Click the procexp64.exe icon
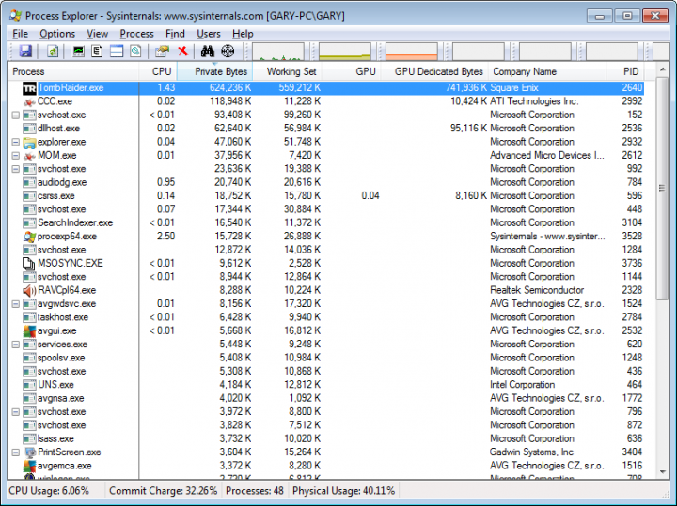The image size is (677, 506). pyautogui.click(x=29, y=237)
